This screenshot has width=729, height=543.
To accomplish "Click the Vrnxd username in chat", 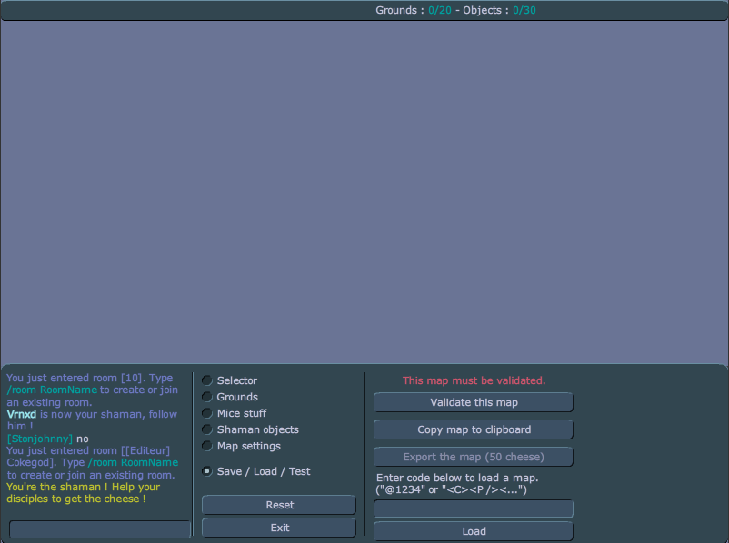I will (x=22, y=413).
